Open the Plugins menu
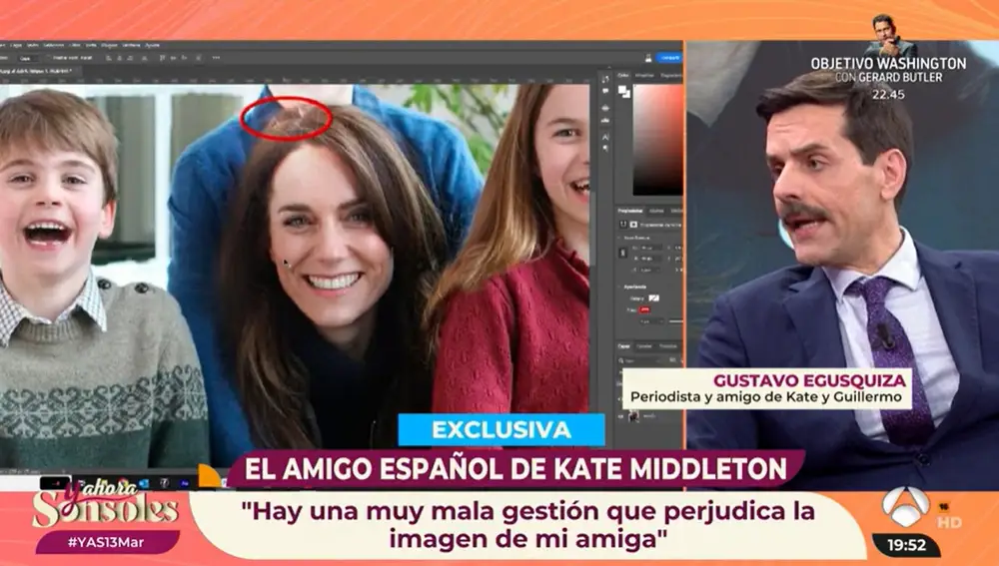 click(x=109, y=45)
